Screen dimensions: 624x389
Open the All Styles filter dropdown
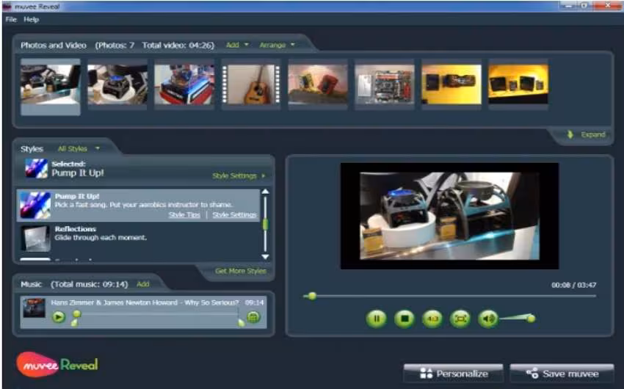[79, 149]
